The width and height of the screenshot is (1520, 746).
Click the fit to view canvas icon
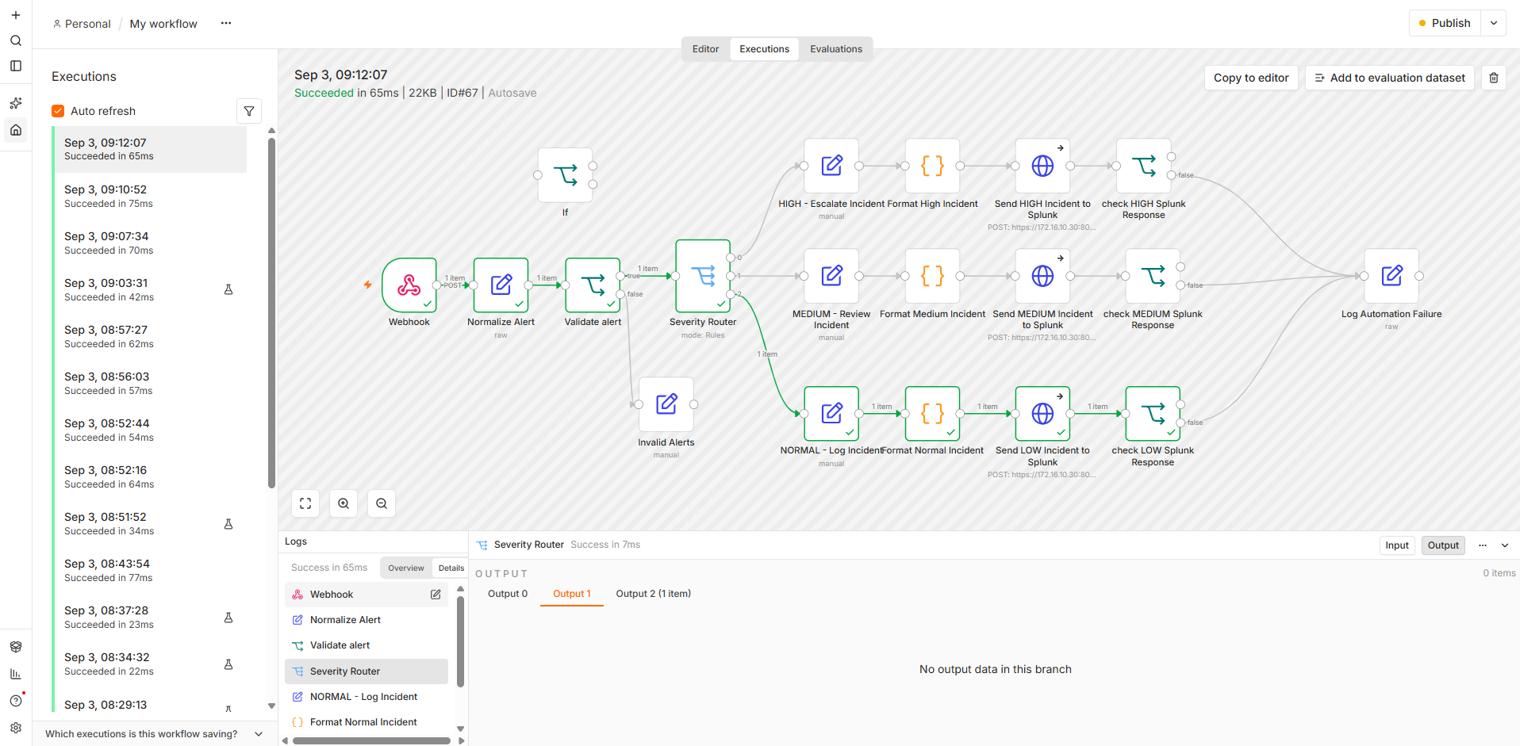[x=305, y=503]
